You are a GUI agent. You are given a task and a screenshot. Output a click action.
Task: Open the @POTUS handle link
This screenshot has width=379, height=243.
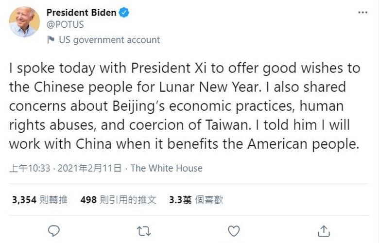coord(65,24)
